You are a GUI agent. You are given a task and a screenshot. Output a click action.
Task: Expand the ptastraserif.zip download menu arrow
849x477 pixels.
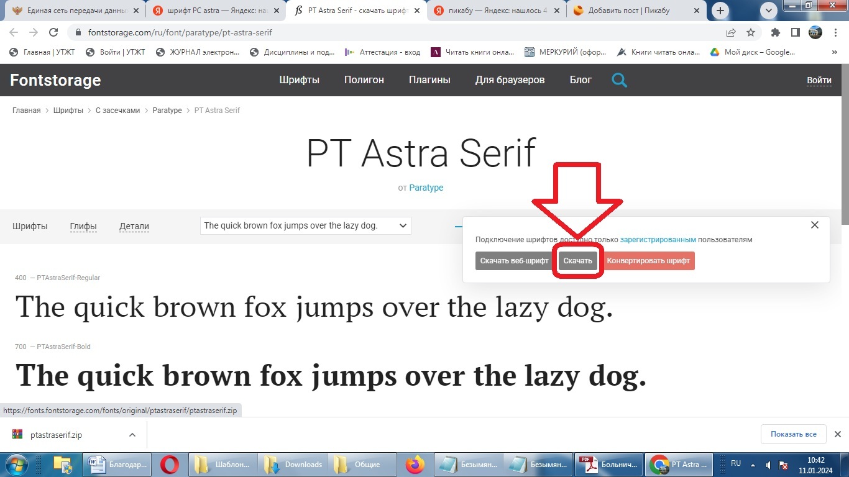point(132,435)
